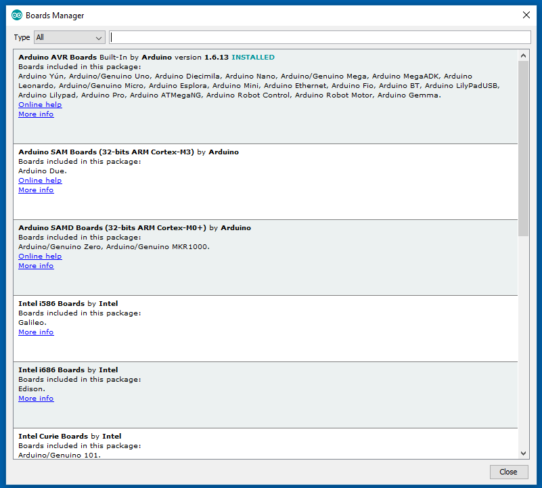Close the Boards Manager window with X
The image size is (542, 488).
coord(526,15)
